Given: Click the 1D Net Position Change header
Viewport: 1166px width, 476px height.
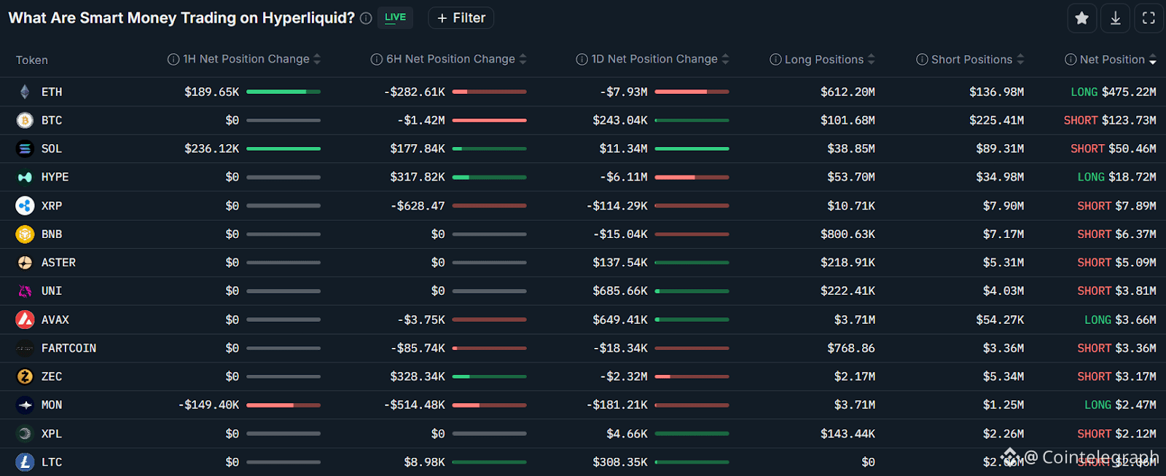Looking at the screenshot, I should 654,59.
